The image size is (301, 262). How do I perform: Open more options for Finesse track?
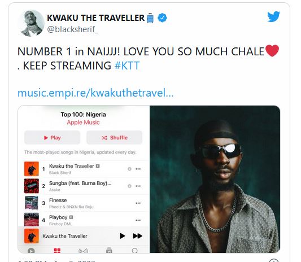138,203
